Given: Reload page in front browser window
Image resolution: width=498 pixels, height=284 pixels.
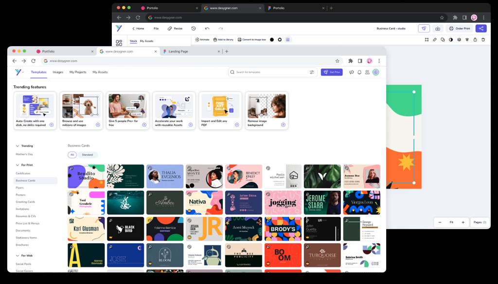Looking at the screenshot, I should click(x=34, y=61).
